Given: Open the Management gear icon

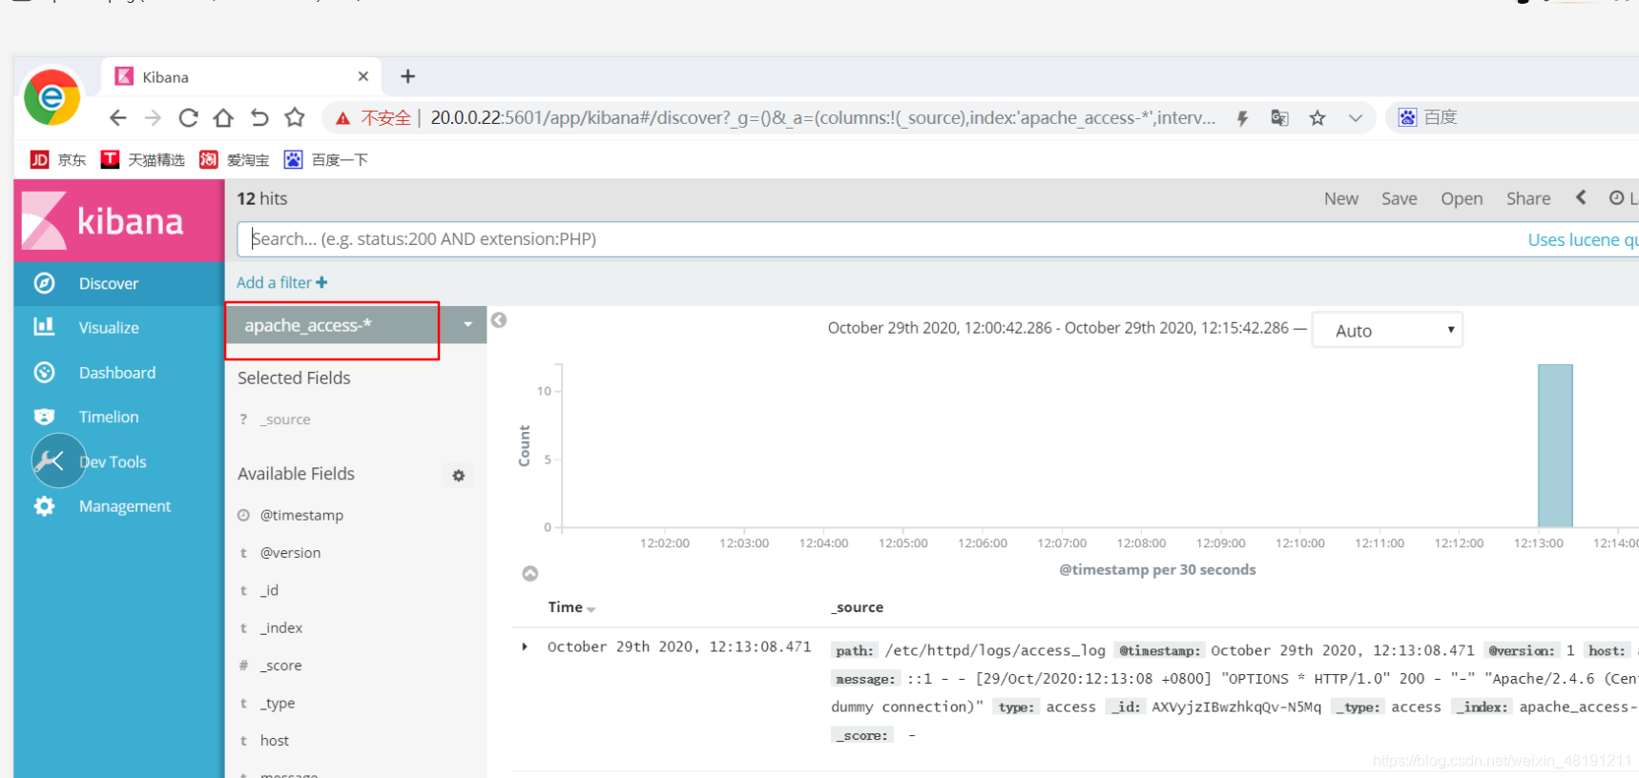Looking at the screenshot, I should pos(44,506).
